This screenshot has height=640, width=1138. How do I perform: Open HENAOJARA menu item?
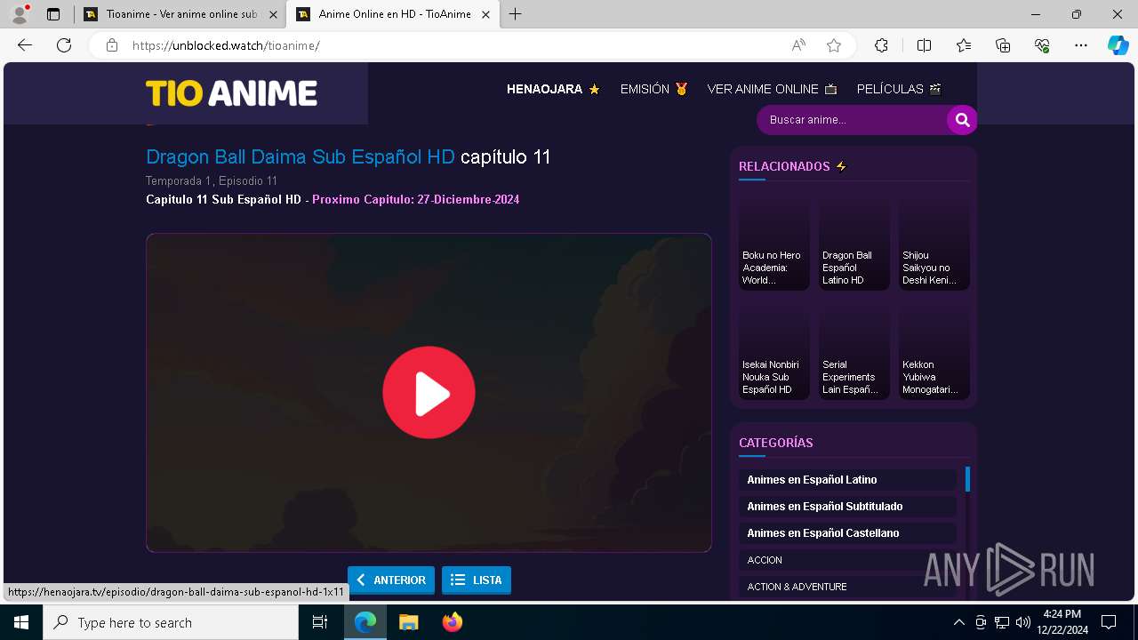point(553,89)
